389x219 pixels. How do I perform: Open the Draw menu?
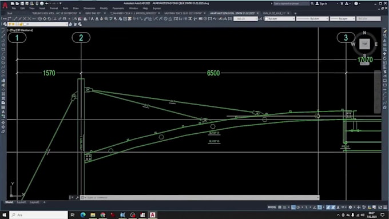(x=76, y=8)
